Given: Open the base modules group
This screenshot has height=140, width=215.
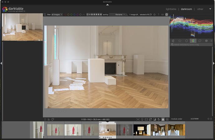Looking at the screenshot, I should [186, 41].
